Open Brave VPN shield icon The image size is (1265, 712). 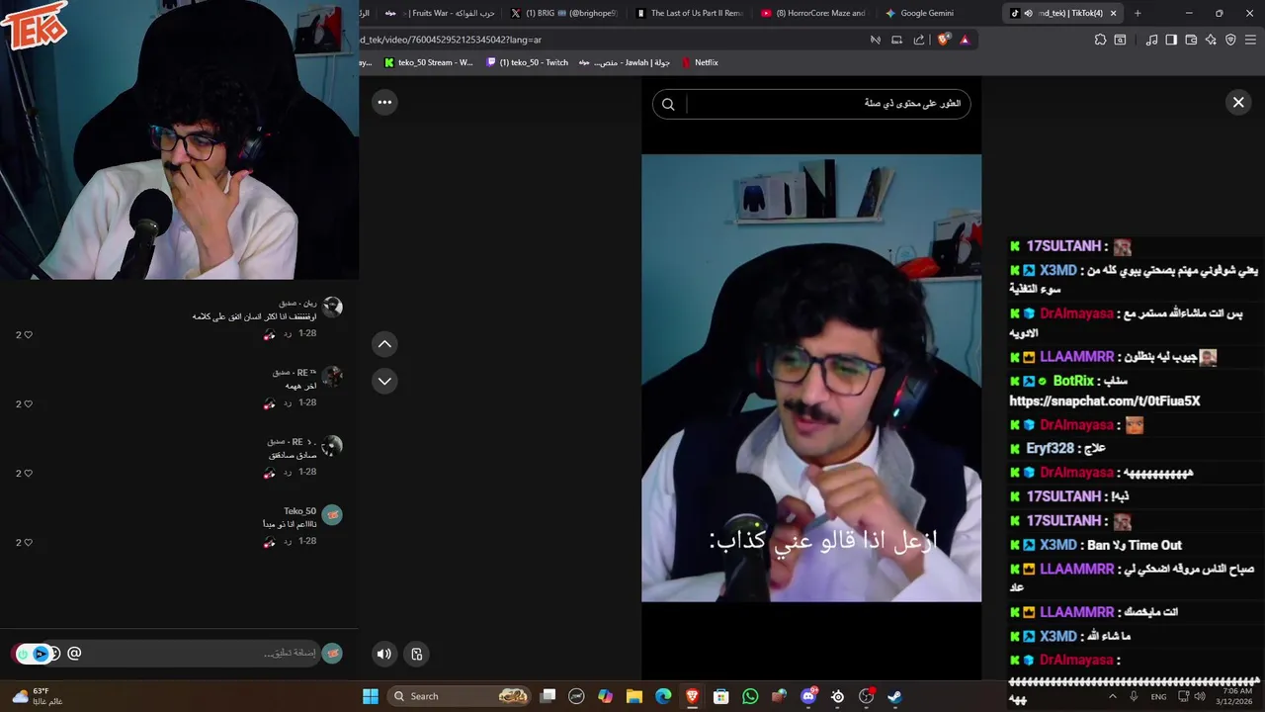[x=1230, y=40]
